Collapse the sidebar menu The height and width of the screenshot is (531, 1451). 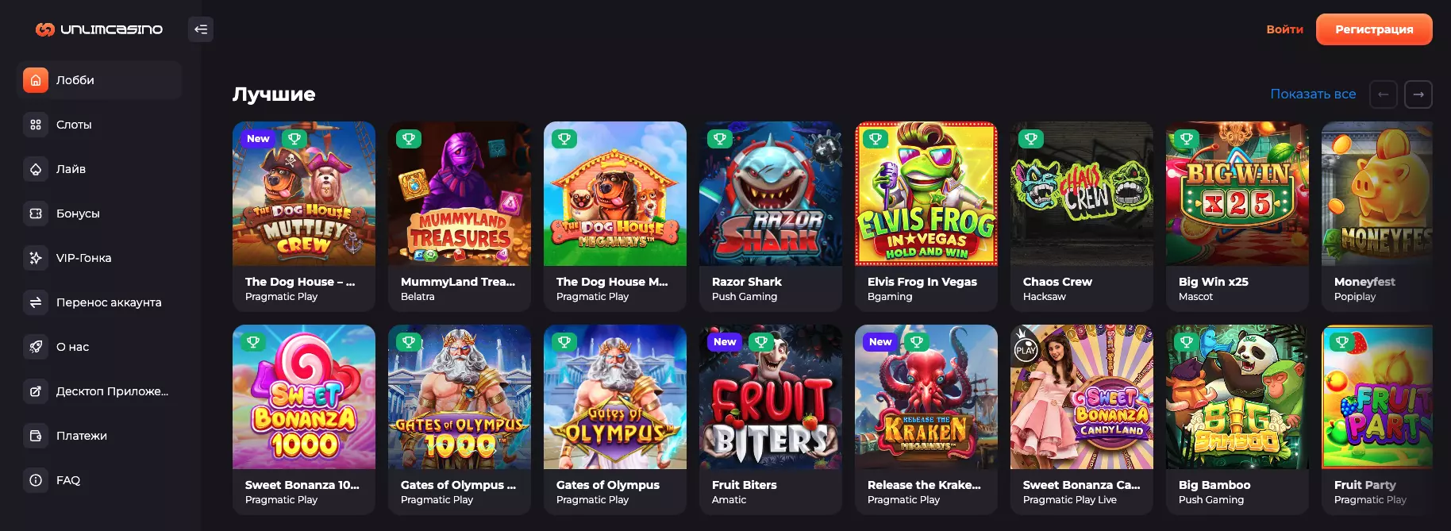201,29
